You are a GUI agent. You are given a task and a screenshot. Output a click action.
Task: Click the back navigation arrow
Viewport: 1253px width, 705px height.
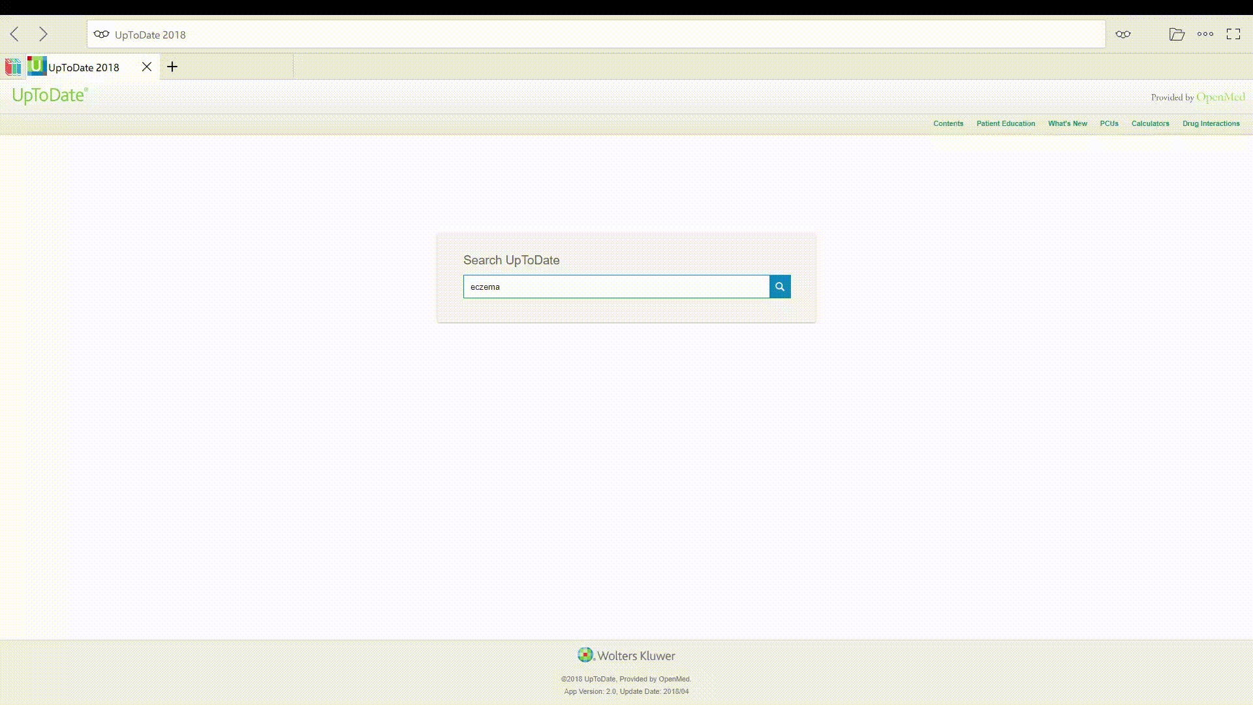point(14,34)
